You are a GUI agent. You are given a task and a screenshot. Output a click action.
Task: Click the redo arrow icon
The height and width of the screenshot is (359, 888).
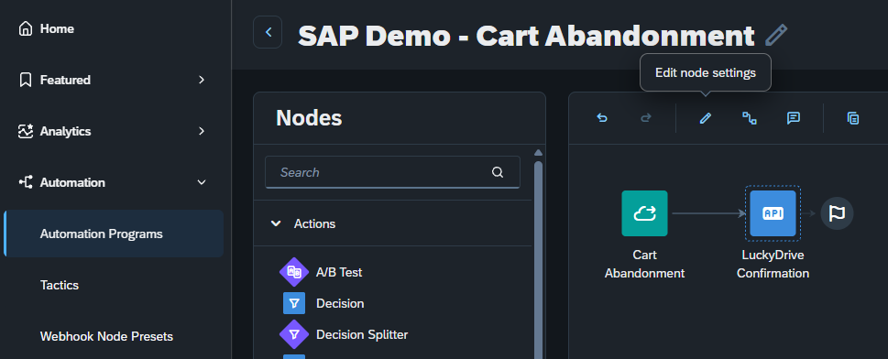[646, 118]
